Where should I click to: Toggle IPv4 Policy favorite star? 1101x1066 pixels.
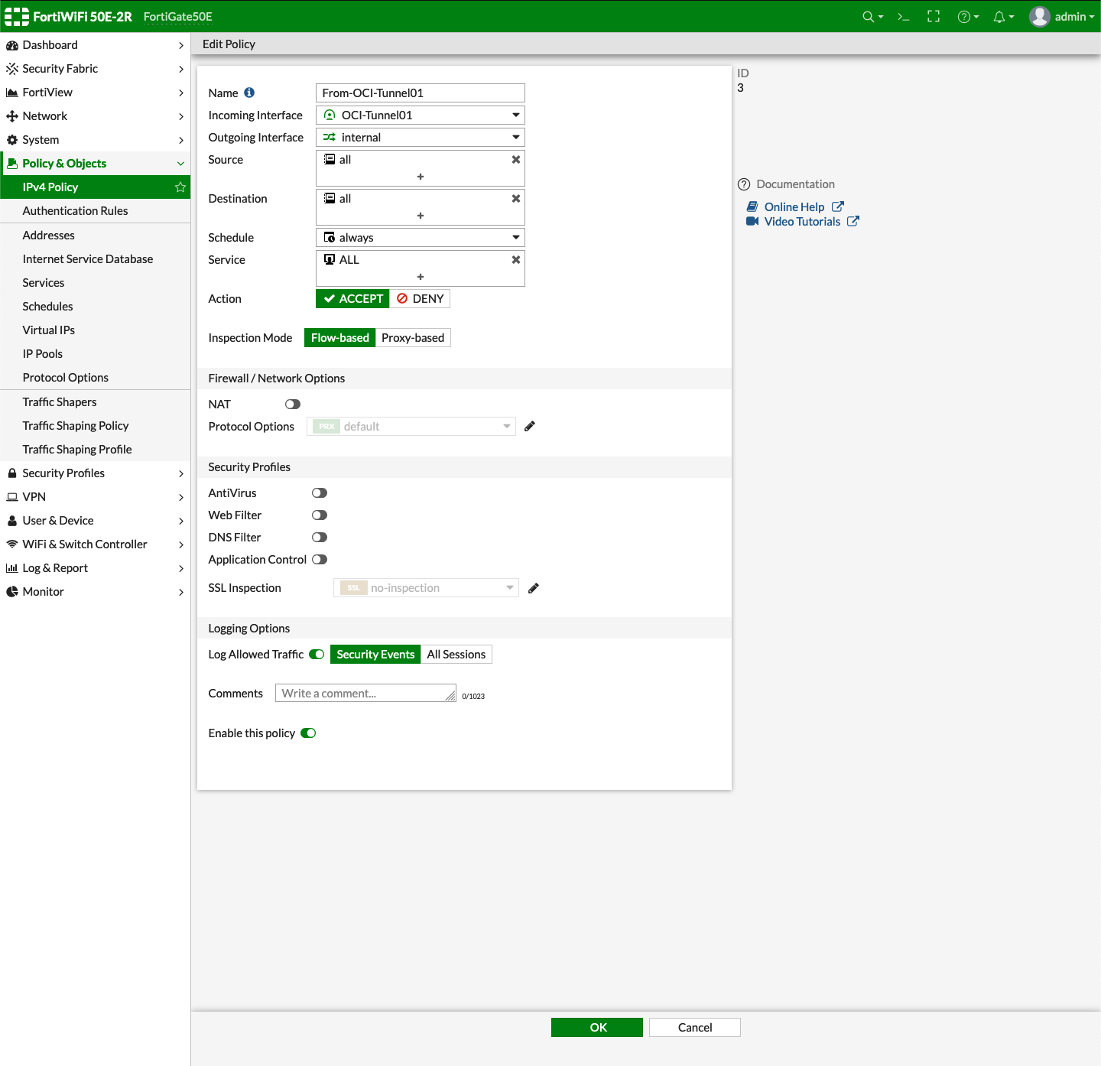[180, 187]
